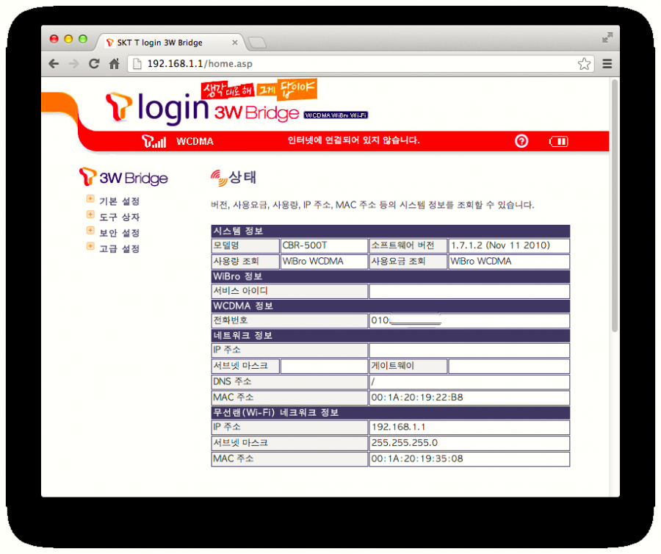The image size is (661, 554).
Task: Click the page document icon in address bar
Action: click(x=137, y=64)
